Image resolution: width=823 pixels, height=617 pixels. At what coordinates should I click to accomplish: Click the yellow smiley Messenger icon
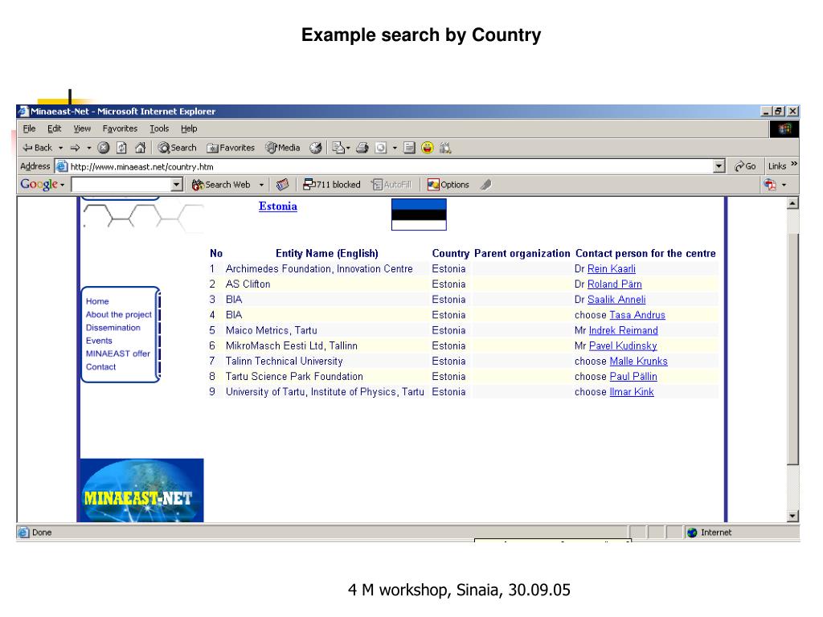pyautogui.click(x=428, y=148)
